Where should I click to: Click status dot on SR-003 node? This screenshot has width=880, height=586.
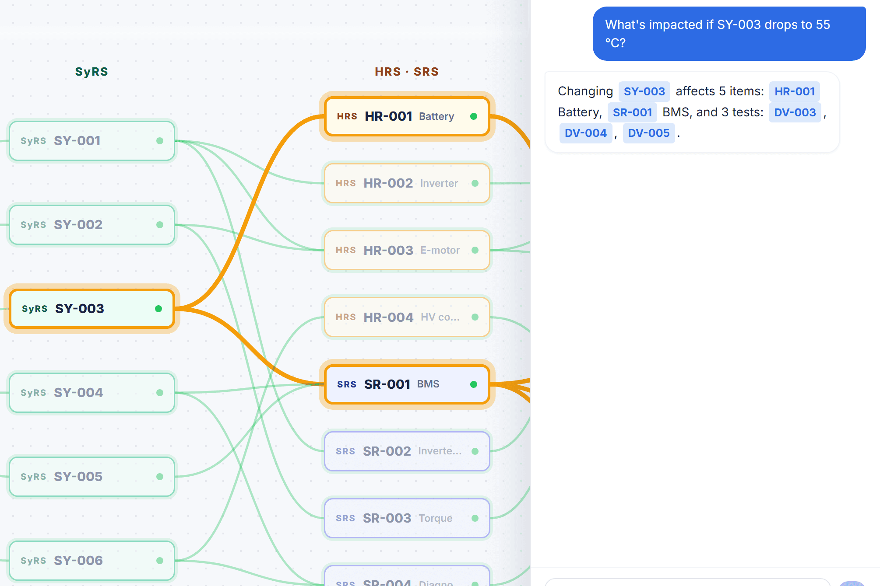[475, 518]
